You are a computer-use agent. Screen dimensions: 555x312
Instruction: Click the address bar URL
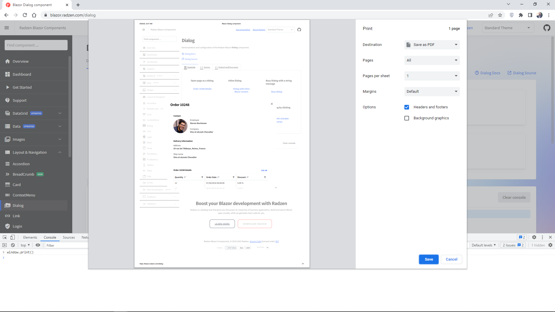[73, 15]
